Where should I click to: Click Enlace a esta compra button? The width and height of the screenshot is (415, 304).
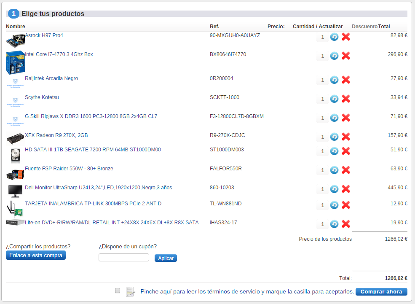[x=36, y=255]
